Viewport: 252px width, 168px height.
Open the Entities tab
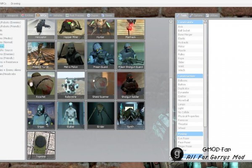[x=27, y=16]
